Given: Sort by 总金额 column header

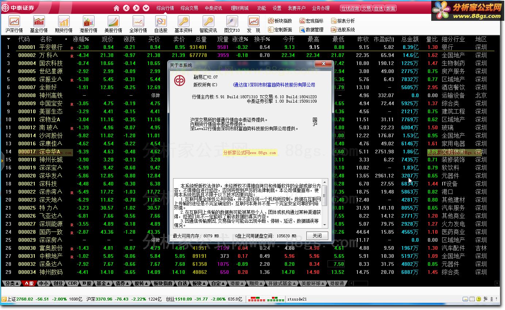Looking at the screenshot, I should click(410, 39).
